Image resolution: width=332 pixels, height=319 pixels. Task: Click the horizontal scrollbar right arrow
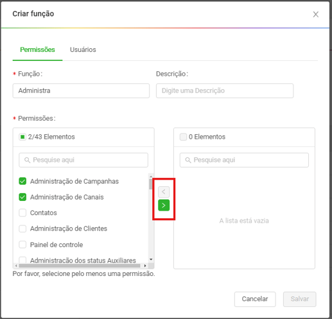point(145,266)
